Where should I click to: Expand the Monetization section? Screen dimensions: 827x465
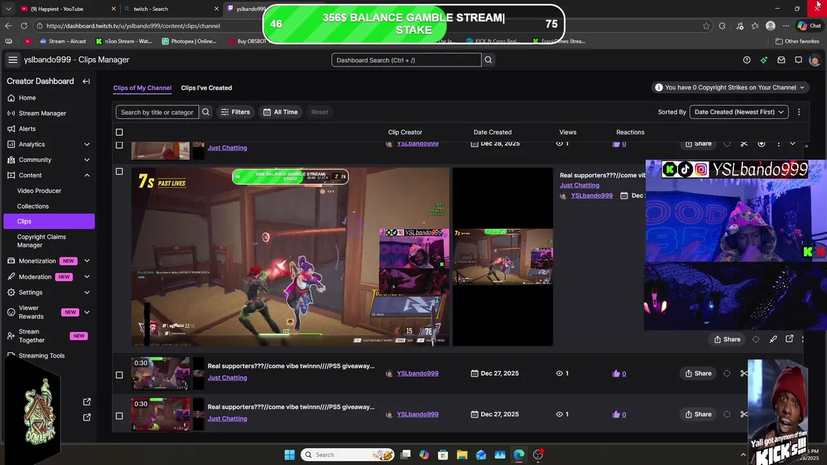(87, 261)
